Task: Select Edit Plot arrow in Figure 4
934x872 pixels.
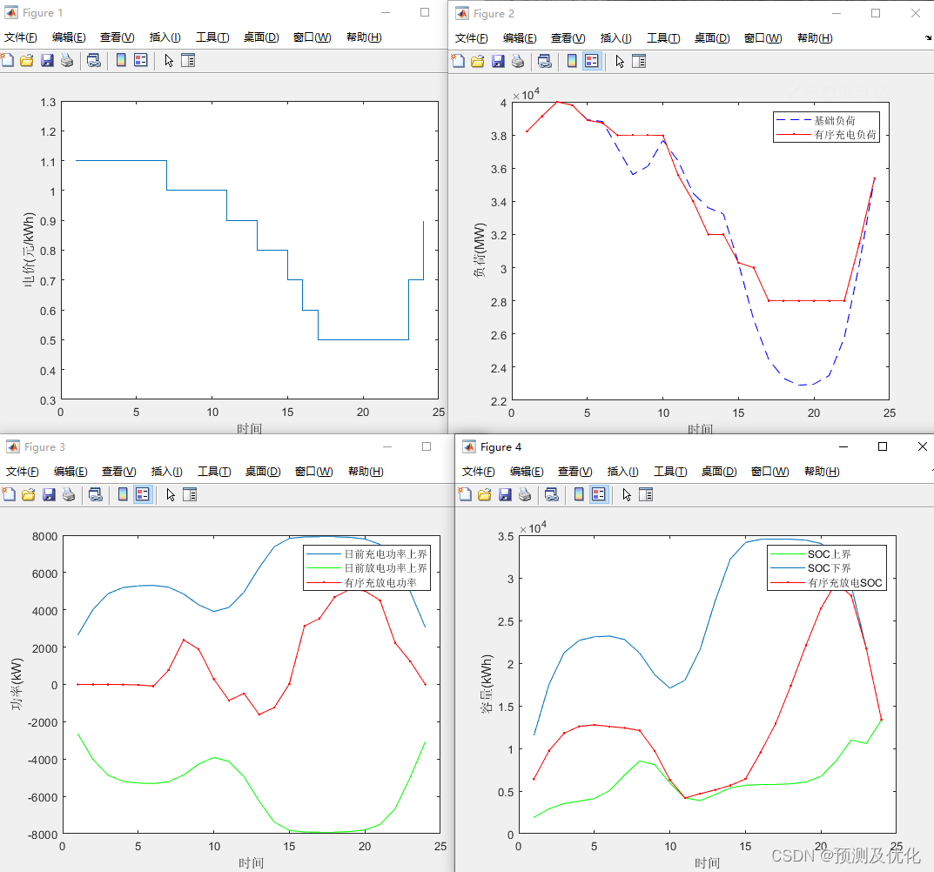Action: point(628,494)
